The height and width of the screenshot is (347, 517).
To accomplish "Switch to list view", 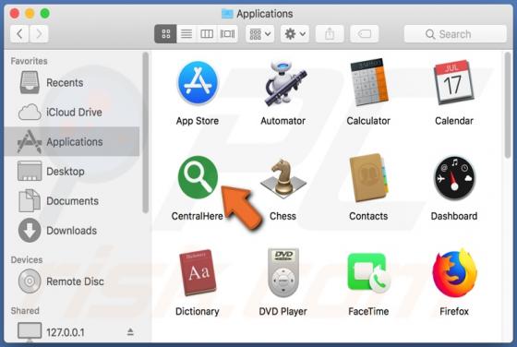I will click(186, 33).
